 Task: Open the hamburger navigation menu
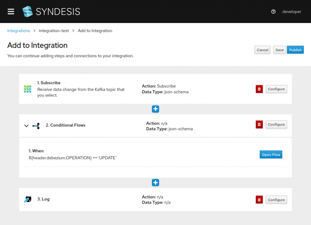point(11,12)
